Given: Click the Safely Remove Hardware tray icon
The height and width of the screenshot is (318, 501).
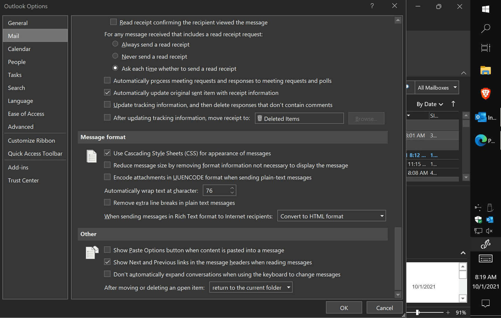Looking at the screenshot, I should [x=490, y=208].
